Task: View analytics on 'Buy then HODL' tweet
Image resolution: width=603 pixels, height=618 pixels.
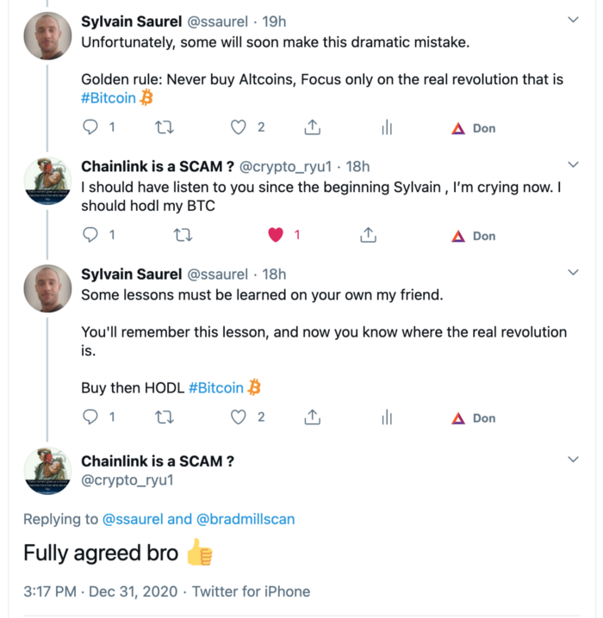Action: point(387,417)
